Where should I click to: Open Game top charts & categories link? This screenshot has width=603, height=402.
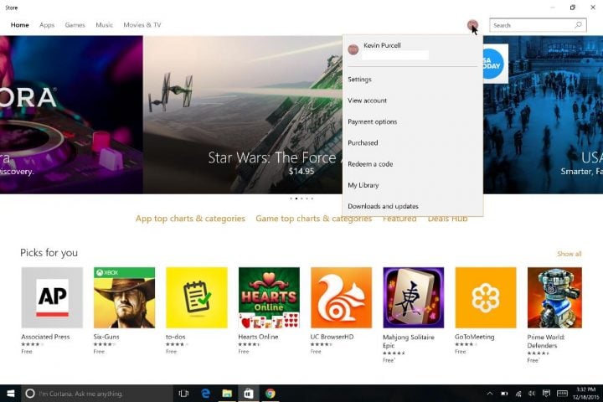pos(313,219)
